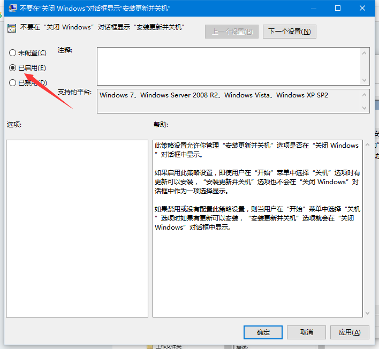Image resolution: width=379 pixels, height=349 pixels.
Task: Click the help panel scroll down arrow
Action: point(367,313)
